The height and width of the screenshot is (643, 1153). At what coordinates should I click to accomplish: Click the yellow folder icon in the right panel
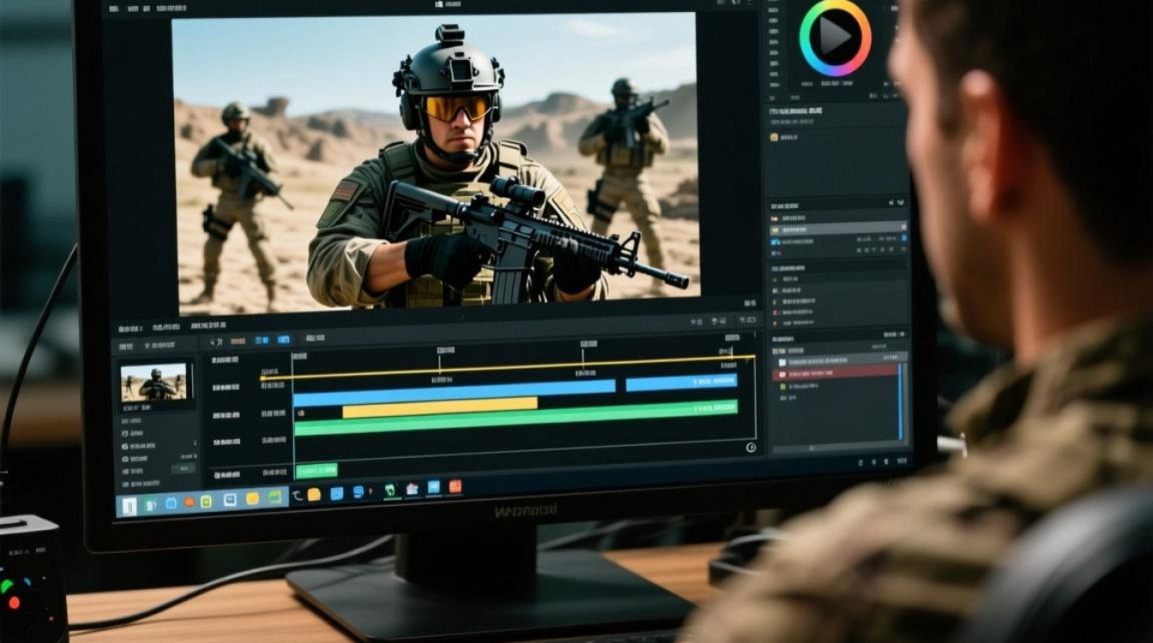(774, 136)
